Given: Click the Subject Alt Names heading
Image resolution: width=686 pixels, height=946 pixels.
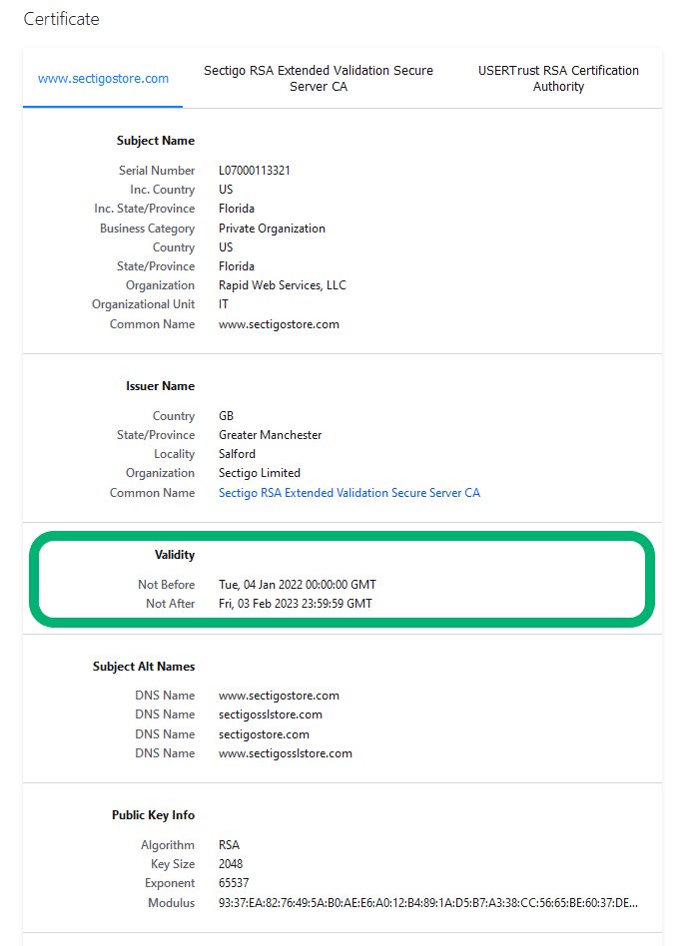Looking at the screenshot, I should 144,667.
